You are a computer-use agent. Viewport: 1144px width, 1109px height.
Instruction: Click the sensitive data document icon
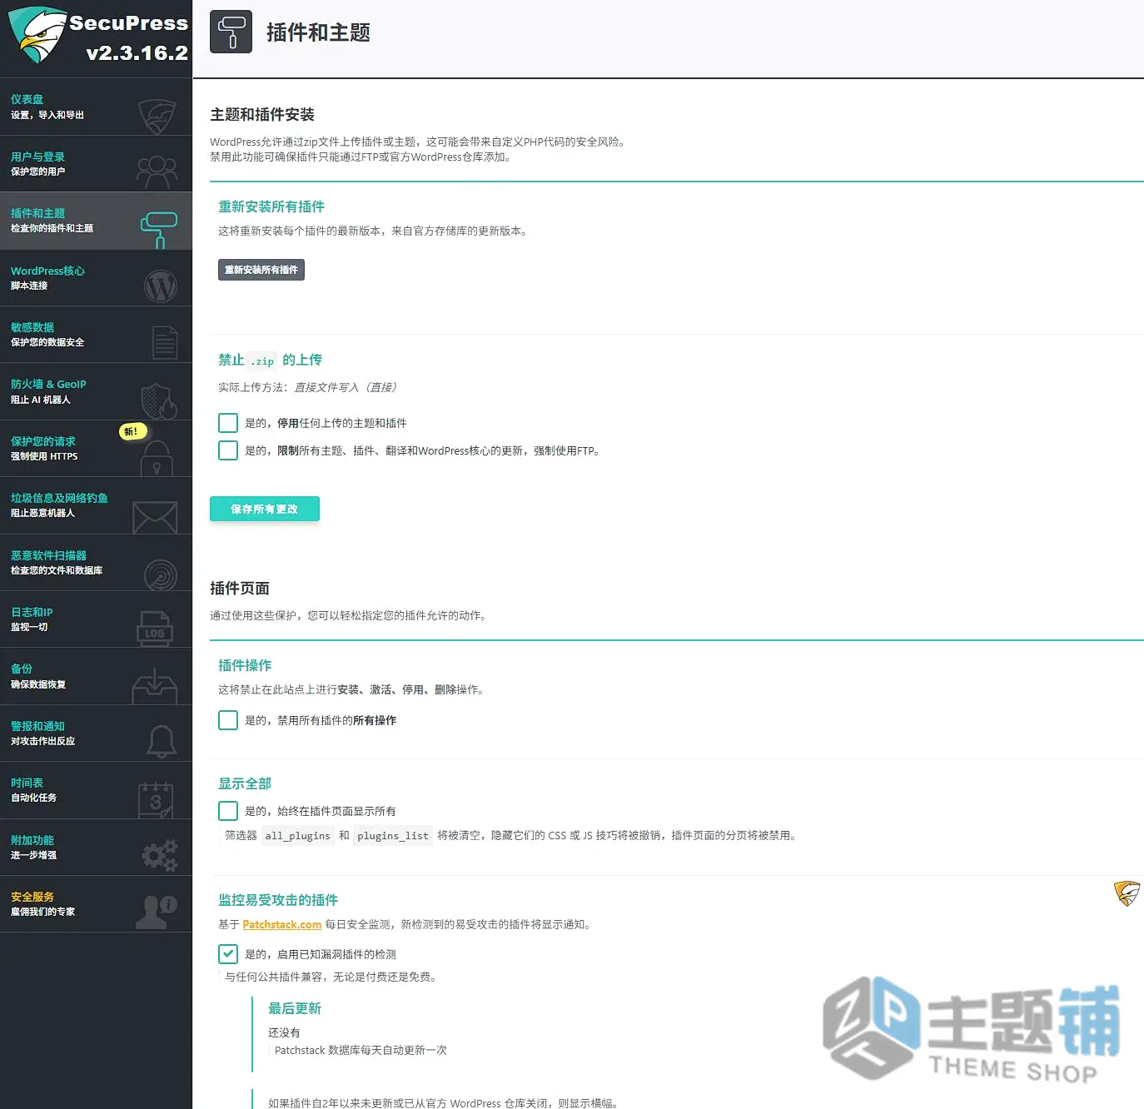coord(165,343)
